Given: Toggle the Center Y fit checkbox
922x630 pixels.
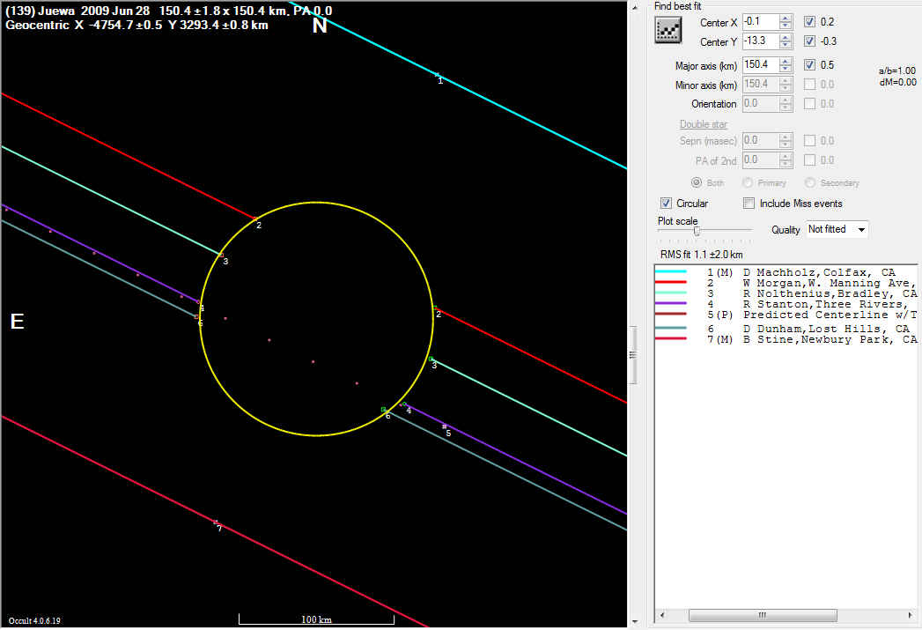Looking at the screenshot, I should pyautogui.click(x=809, y=41).
